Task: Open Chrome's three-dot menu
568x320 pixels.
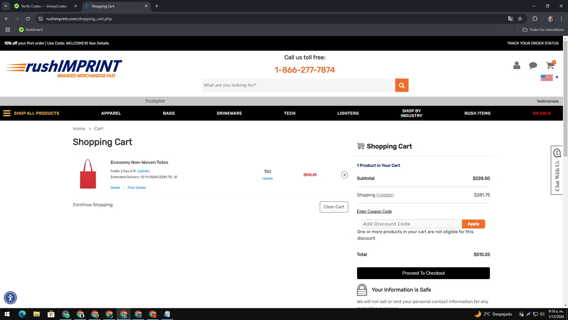Action: pos(562,19)
